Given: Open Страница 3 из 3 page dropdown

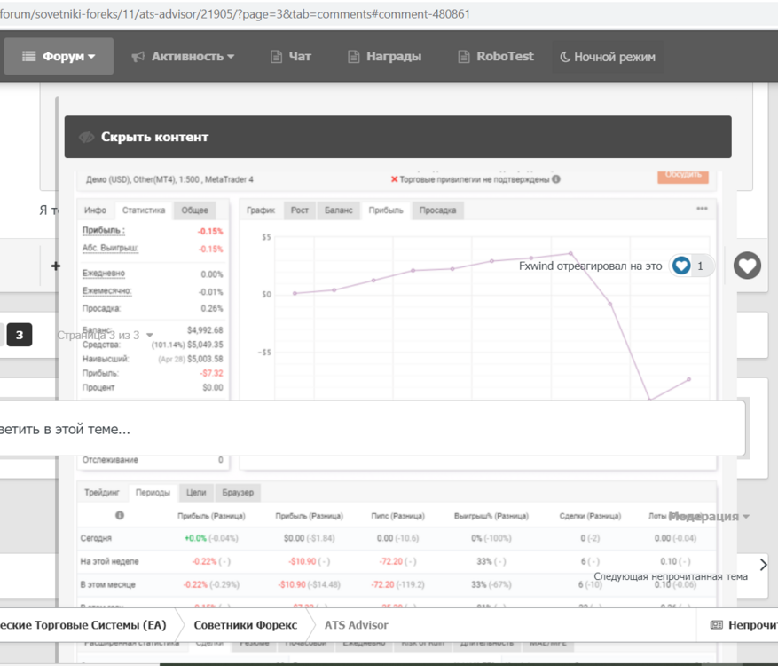Looking at the screenshot, I should (105, 336).
